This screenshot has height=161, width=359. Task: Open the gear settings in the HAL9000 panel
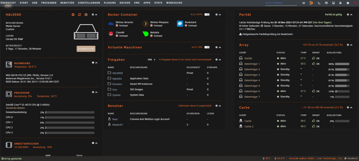(93, 15)
